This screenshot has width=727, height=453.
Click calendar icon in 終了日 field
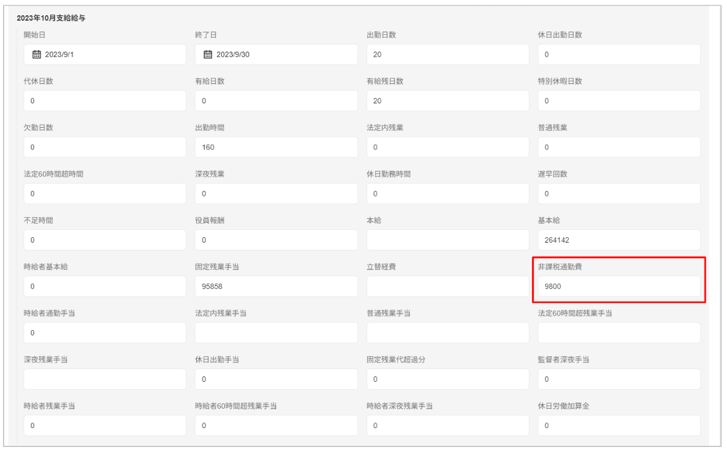point(208,55)
